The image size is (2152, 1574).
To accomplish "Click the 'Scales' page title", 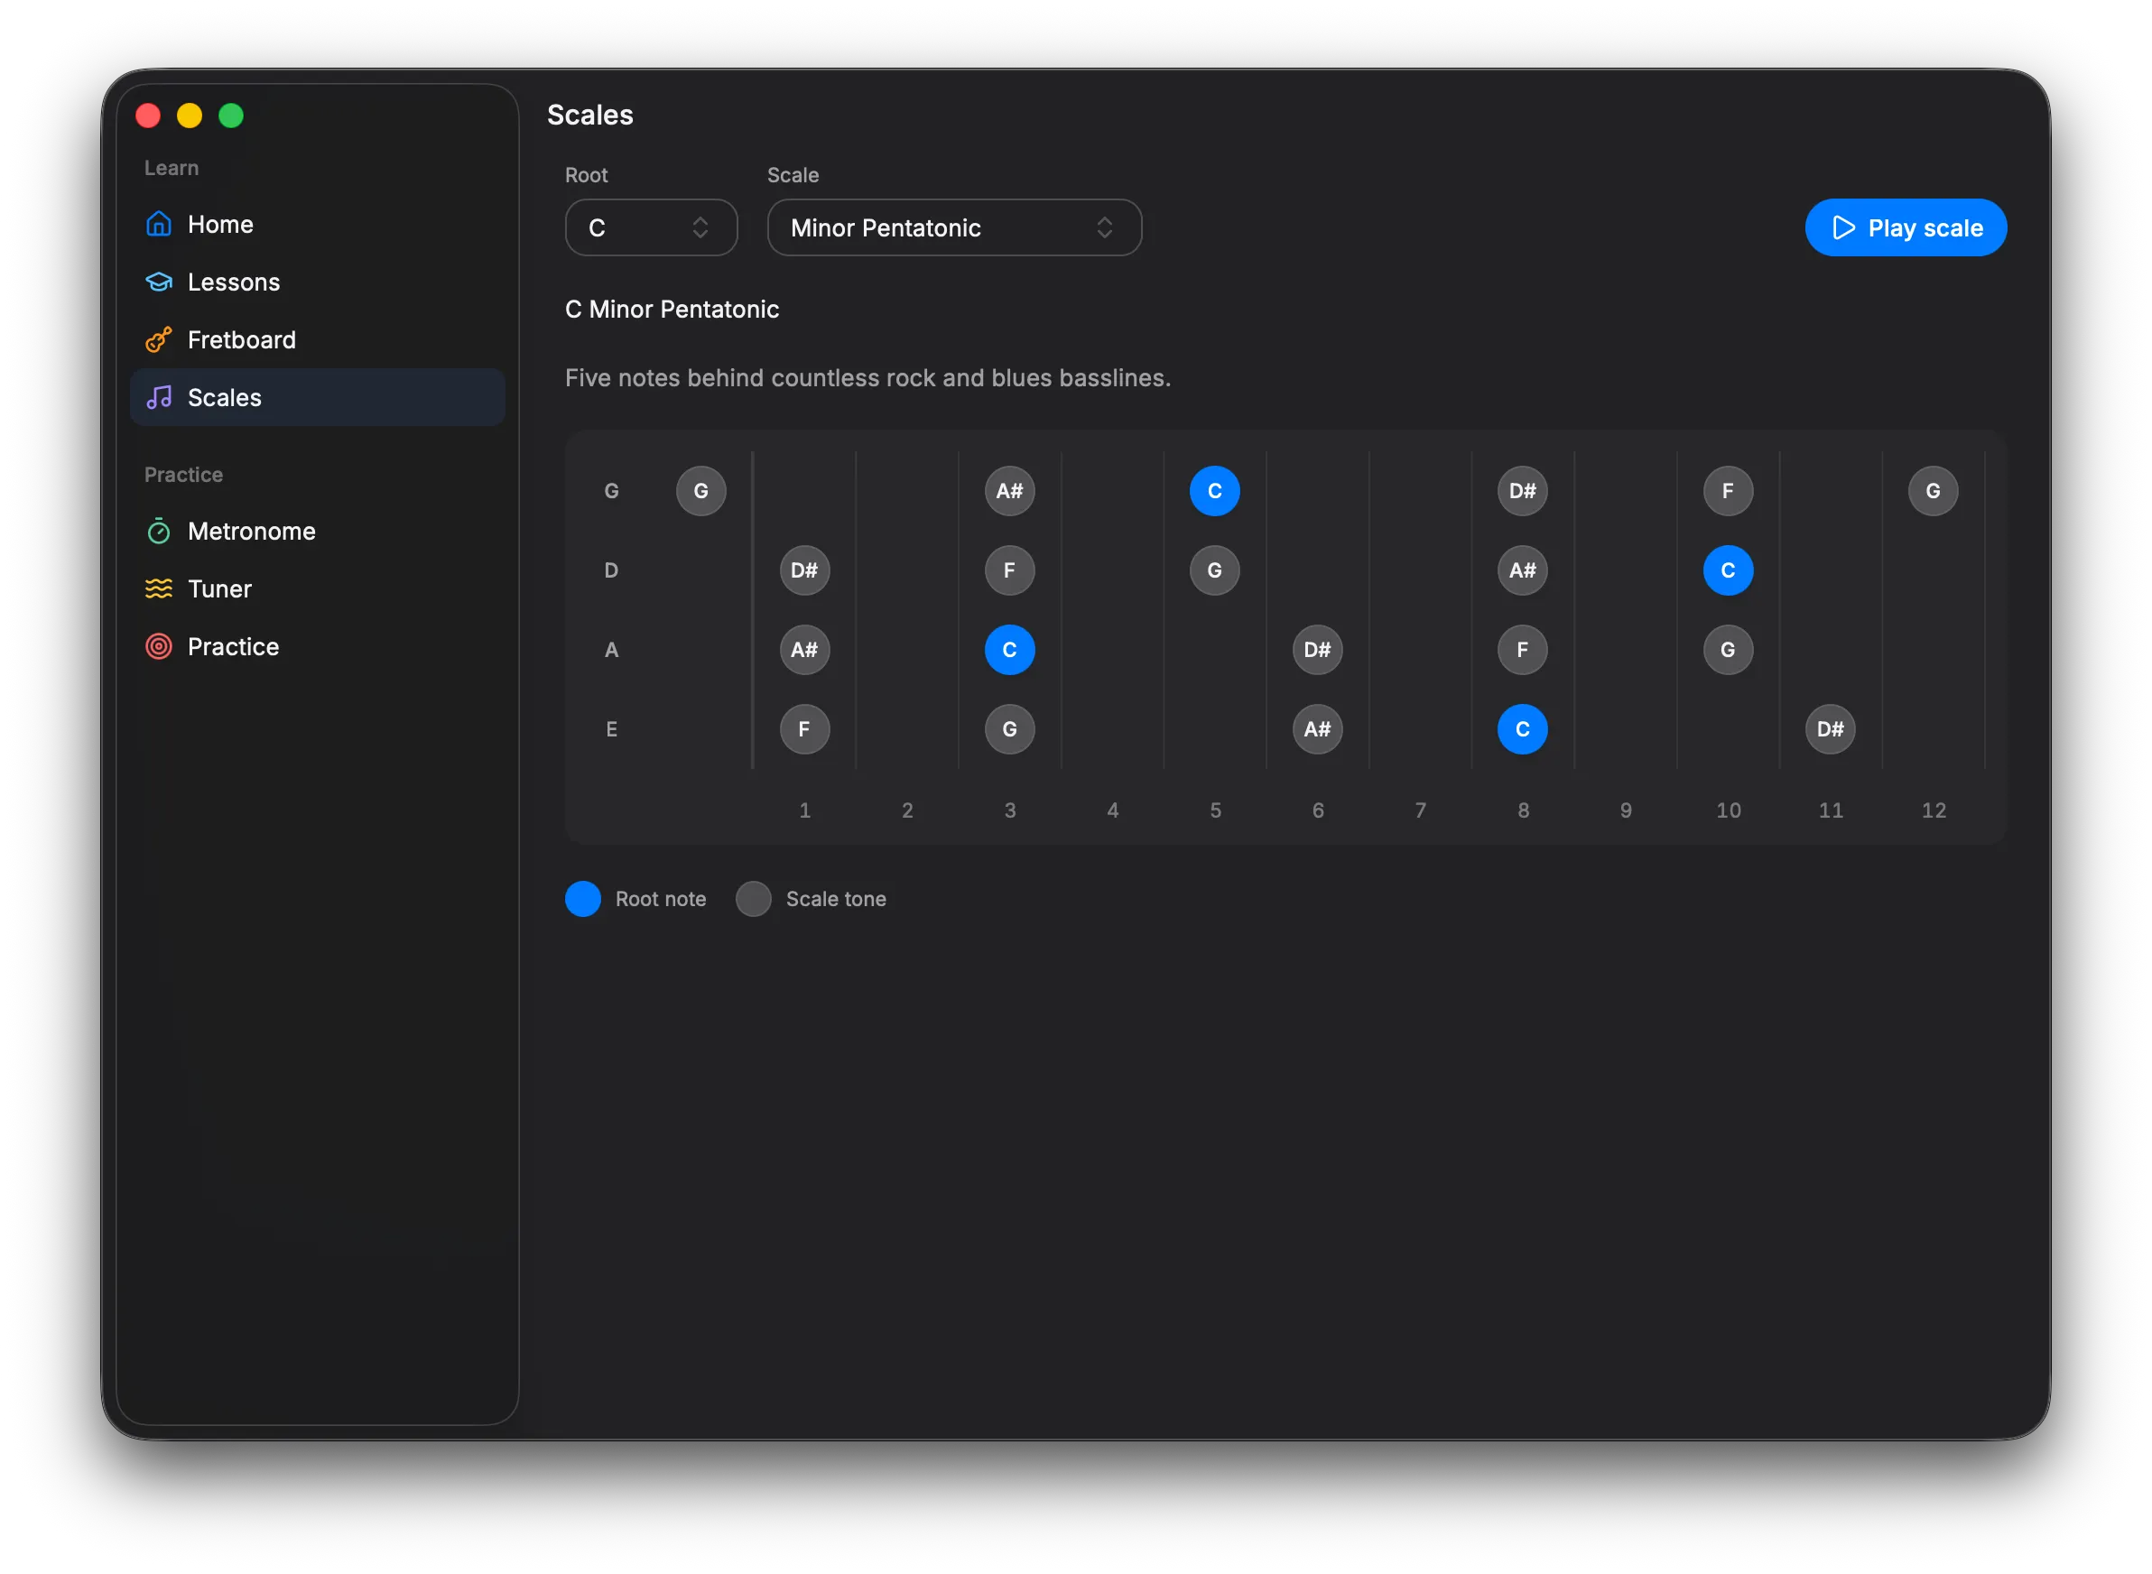I will click(590, 116).
